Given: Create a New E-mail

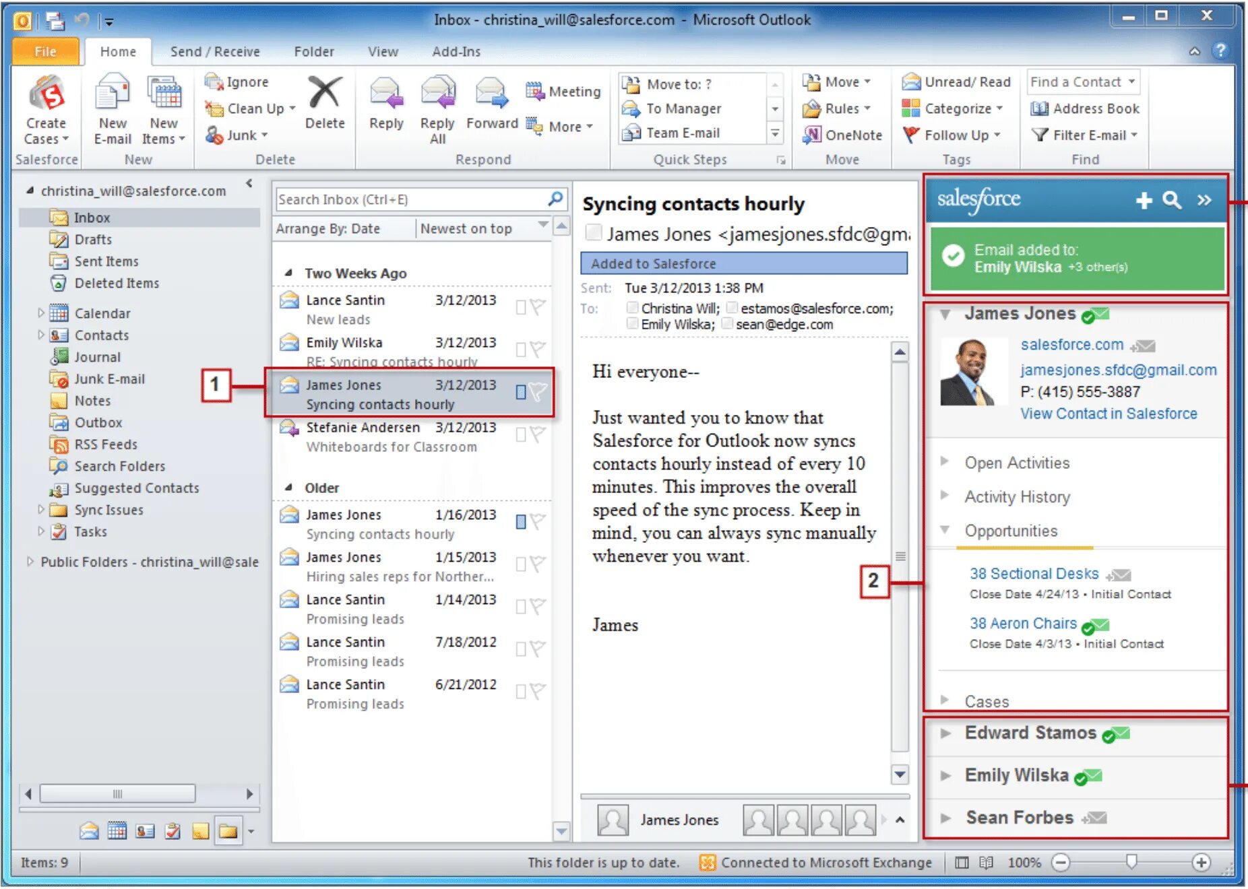Looking at the screenshot, I should tap(113, 110).
